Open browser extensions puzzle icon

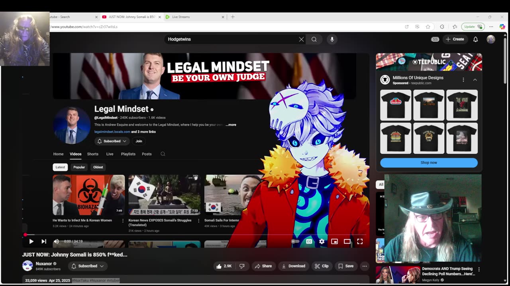coord(442,27)
